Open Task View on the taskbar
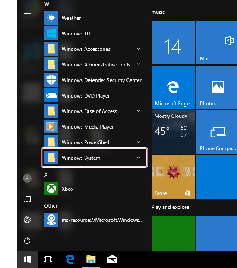This screenshot has height=268, width=237. click(x=48, y=259)
